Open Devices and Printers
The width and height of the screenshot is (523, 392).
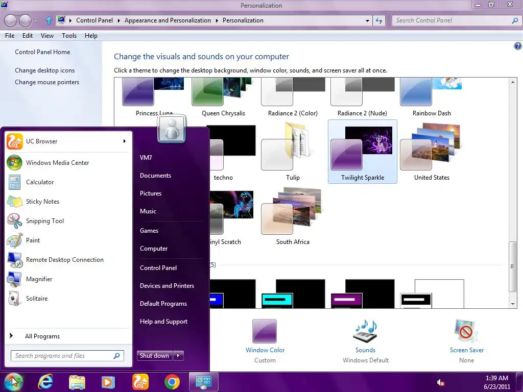coord(167,286)
